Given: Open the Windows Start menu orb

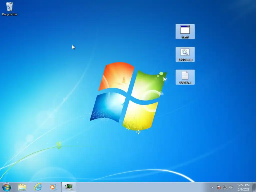Looking at the screenshot, I should (x=7, y=187).
